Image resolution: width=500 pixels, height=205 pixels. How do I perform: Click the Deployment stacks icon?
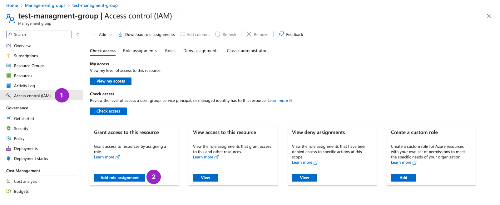coord(9,158)
